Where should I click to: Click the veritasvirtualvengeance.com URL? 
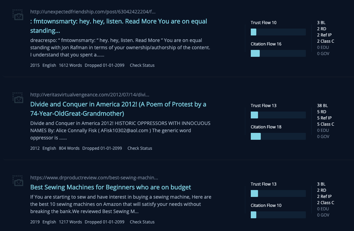coord(90,94)
